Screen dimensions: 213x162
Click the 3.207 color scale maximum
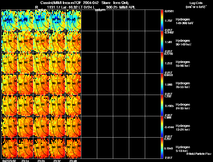[168, 139]
